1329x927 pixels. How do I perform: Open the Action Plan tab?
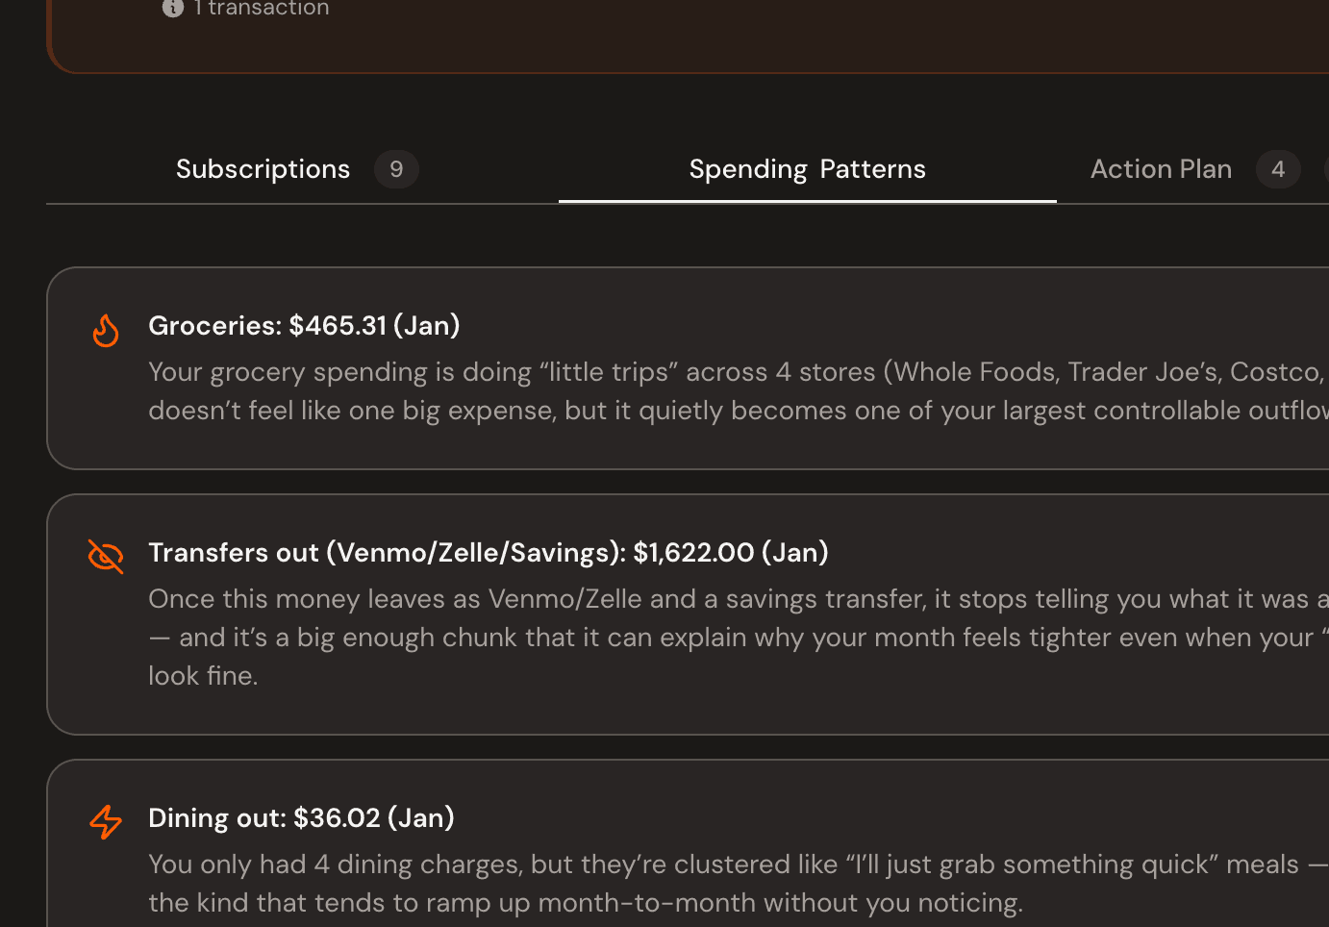coord(1161,168)
